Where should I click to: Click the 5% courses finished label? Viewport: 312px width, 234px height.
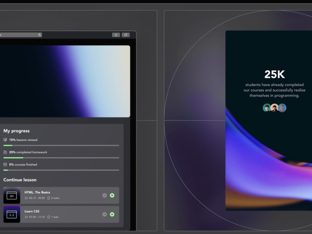click(23, 164)
